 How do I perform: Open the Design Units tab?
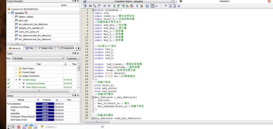tap(45, 48)
